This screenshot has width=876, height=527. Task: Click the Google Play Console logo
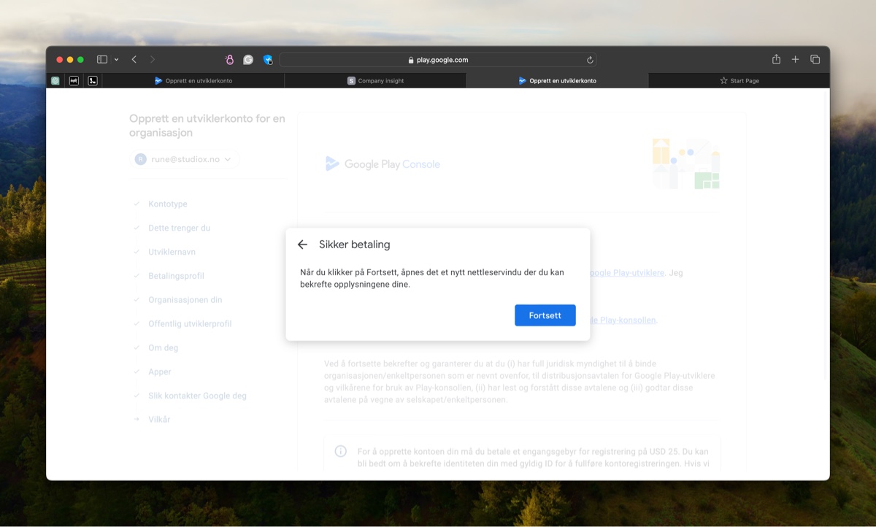[x=383, y=164]
